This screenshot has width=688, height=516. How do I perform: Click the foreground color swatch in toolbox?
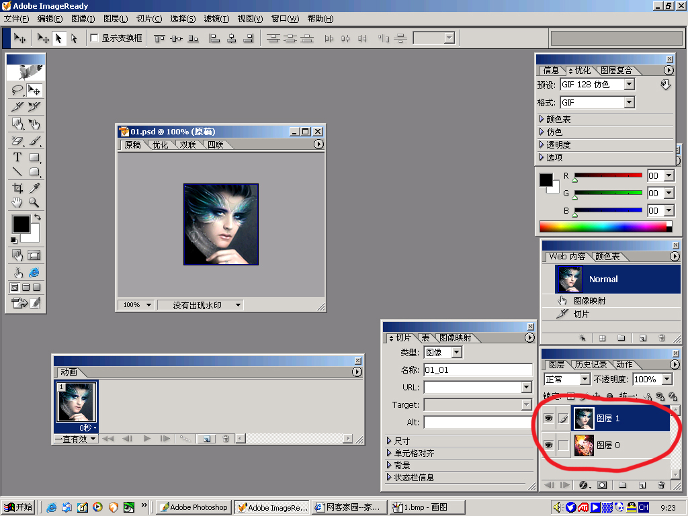(21, 224)
